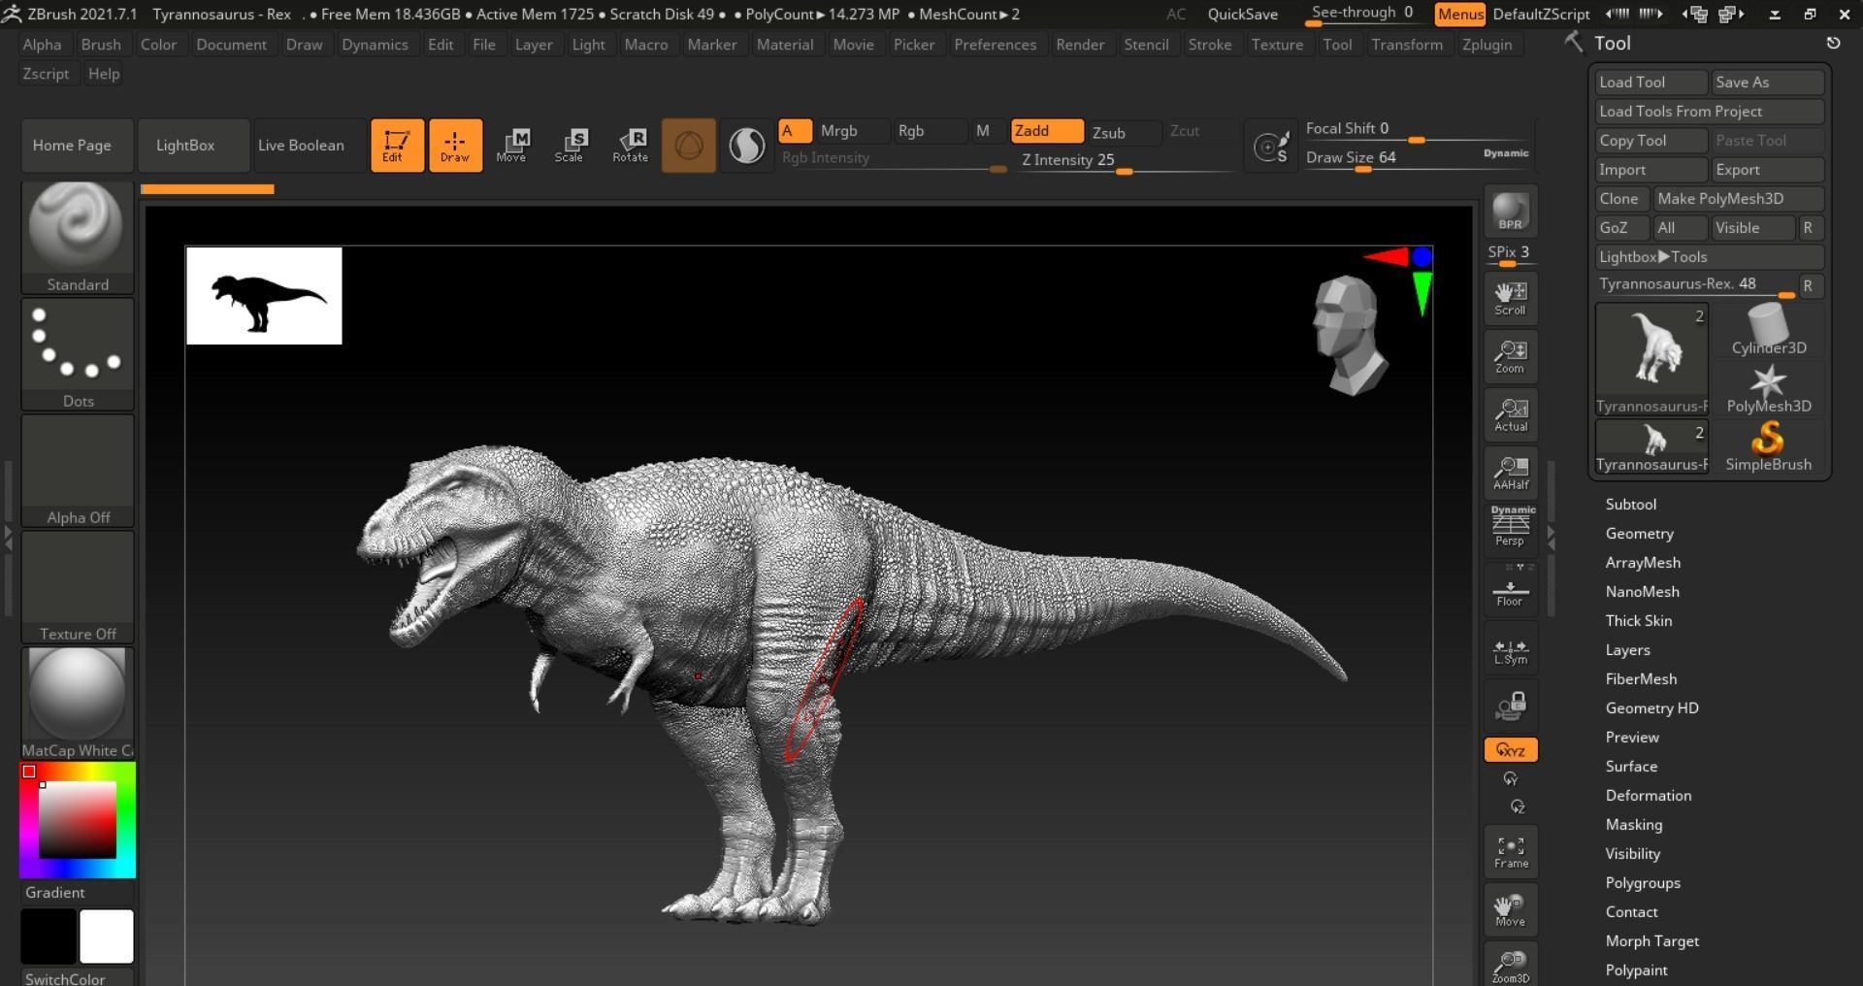
Task: Click the Gizmo 3D sphere icon
Action: coord(689,146)
